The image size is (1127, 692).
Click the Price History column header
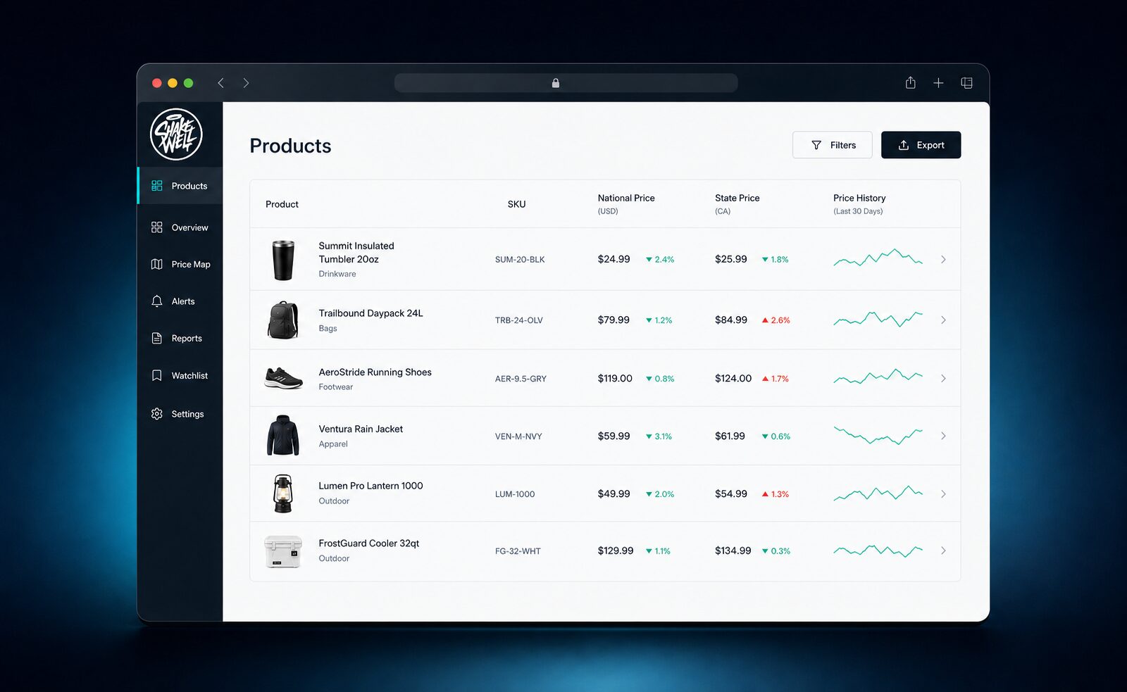859,204
